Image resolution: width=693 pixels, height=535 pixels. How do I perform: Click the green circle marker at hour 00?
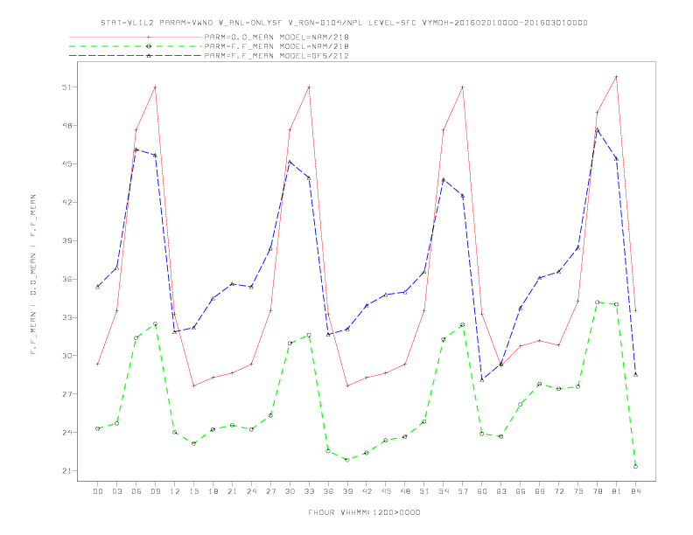point(98,428)
